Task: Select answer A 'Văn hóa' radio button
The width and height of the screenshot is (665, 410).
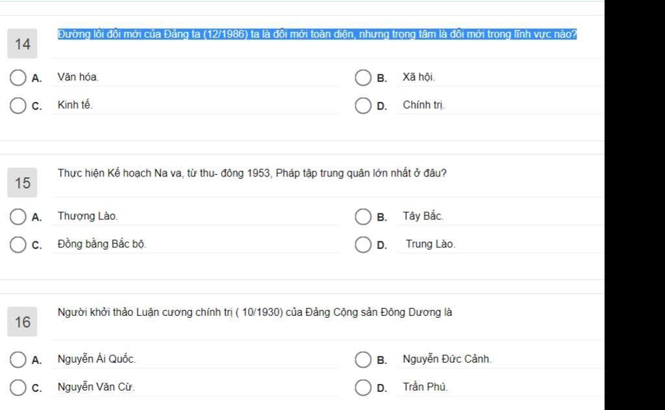Action: pyautogui.click(x=18, y=78)
